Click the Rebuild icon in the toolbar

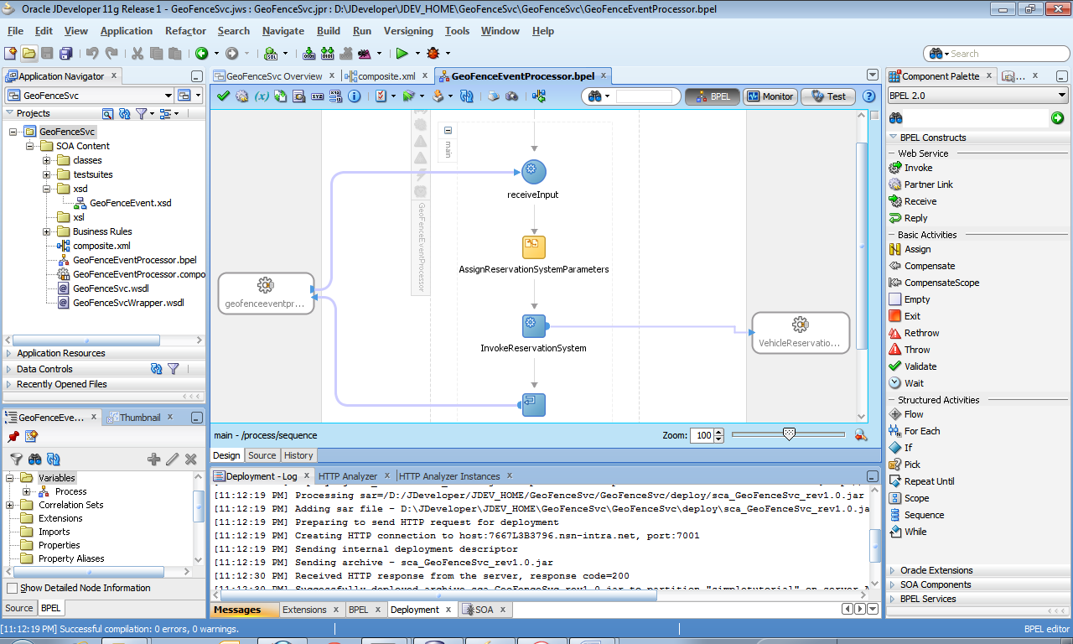(x=327, y=53)
